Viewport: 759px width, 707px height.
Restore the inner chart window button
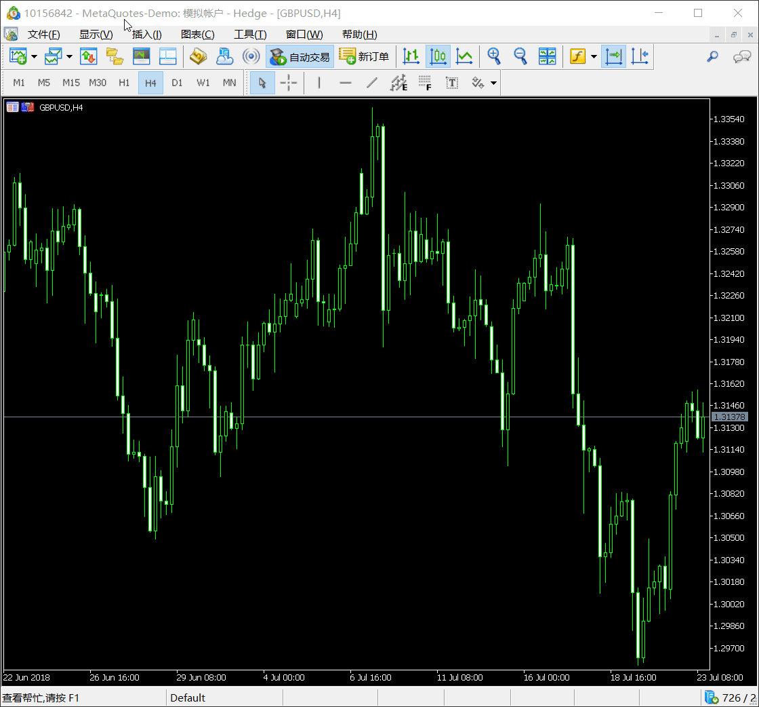(x=733, y=35)
